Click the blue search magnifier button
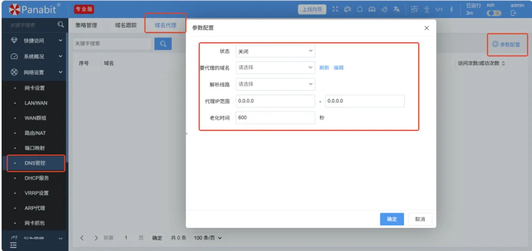Screen dimensions: 532x251 [x=163, y=43]
